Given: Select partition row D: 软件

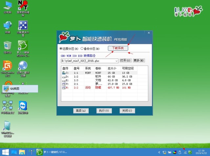Looking at the screenshot, I should point(99,77).
